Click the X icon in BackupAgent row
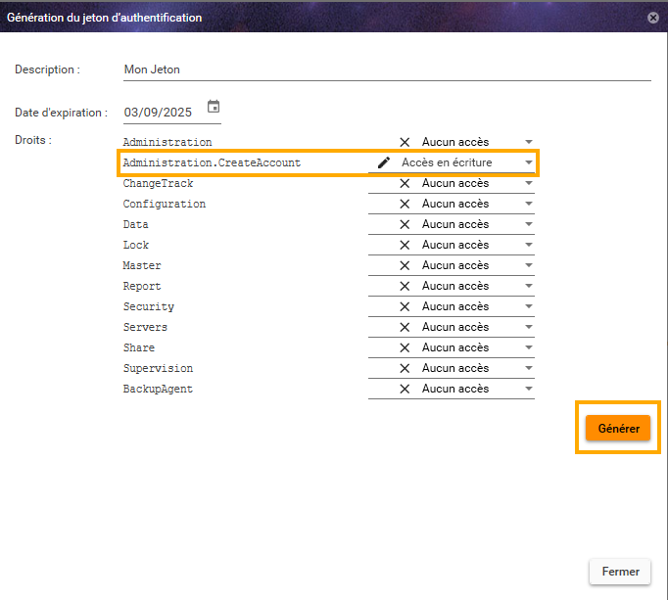668x600 pixels. click(405, 389)
